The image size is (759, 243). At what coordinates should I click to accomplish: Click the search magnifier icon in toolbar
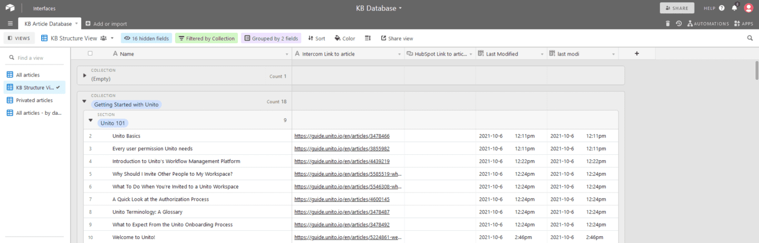tap(750, 38)
